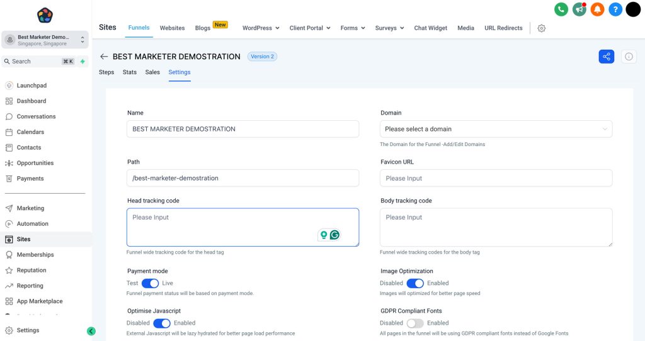
Task: Open the black profile avatar
Action: [x=634, y=9]
